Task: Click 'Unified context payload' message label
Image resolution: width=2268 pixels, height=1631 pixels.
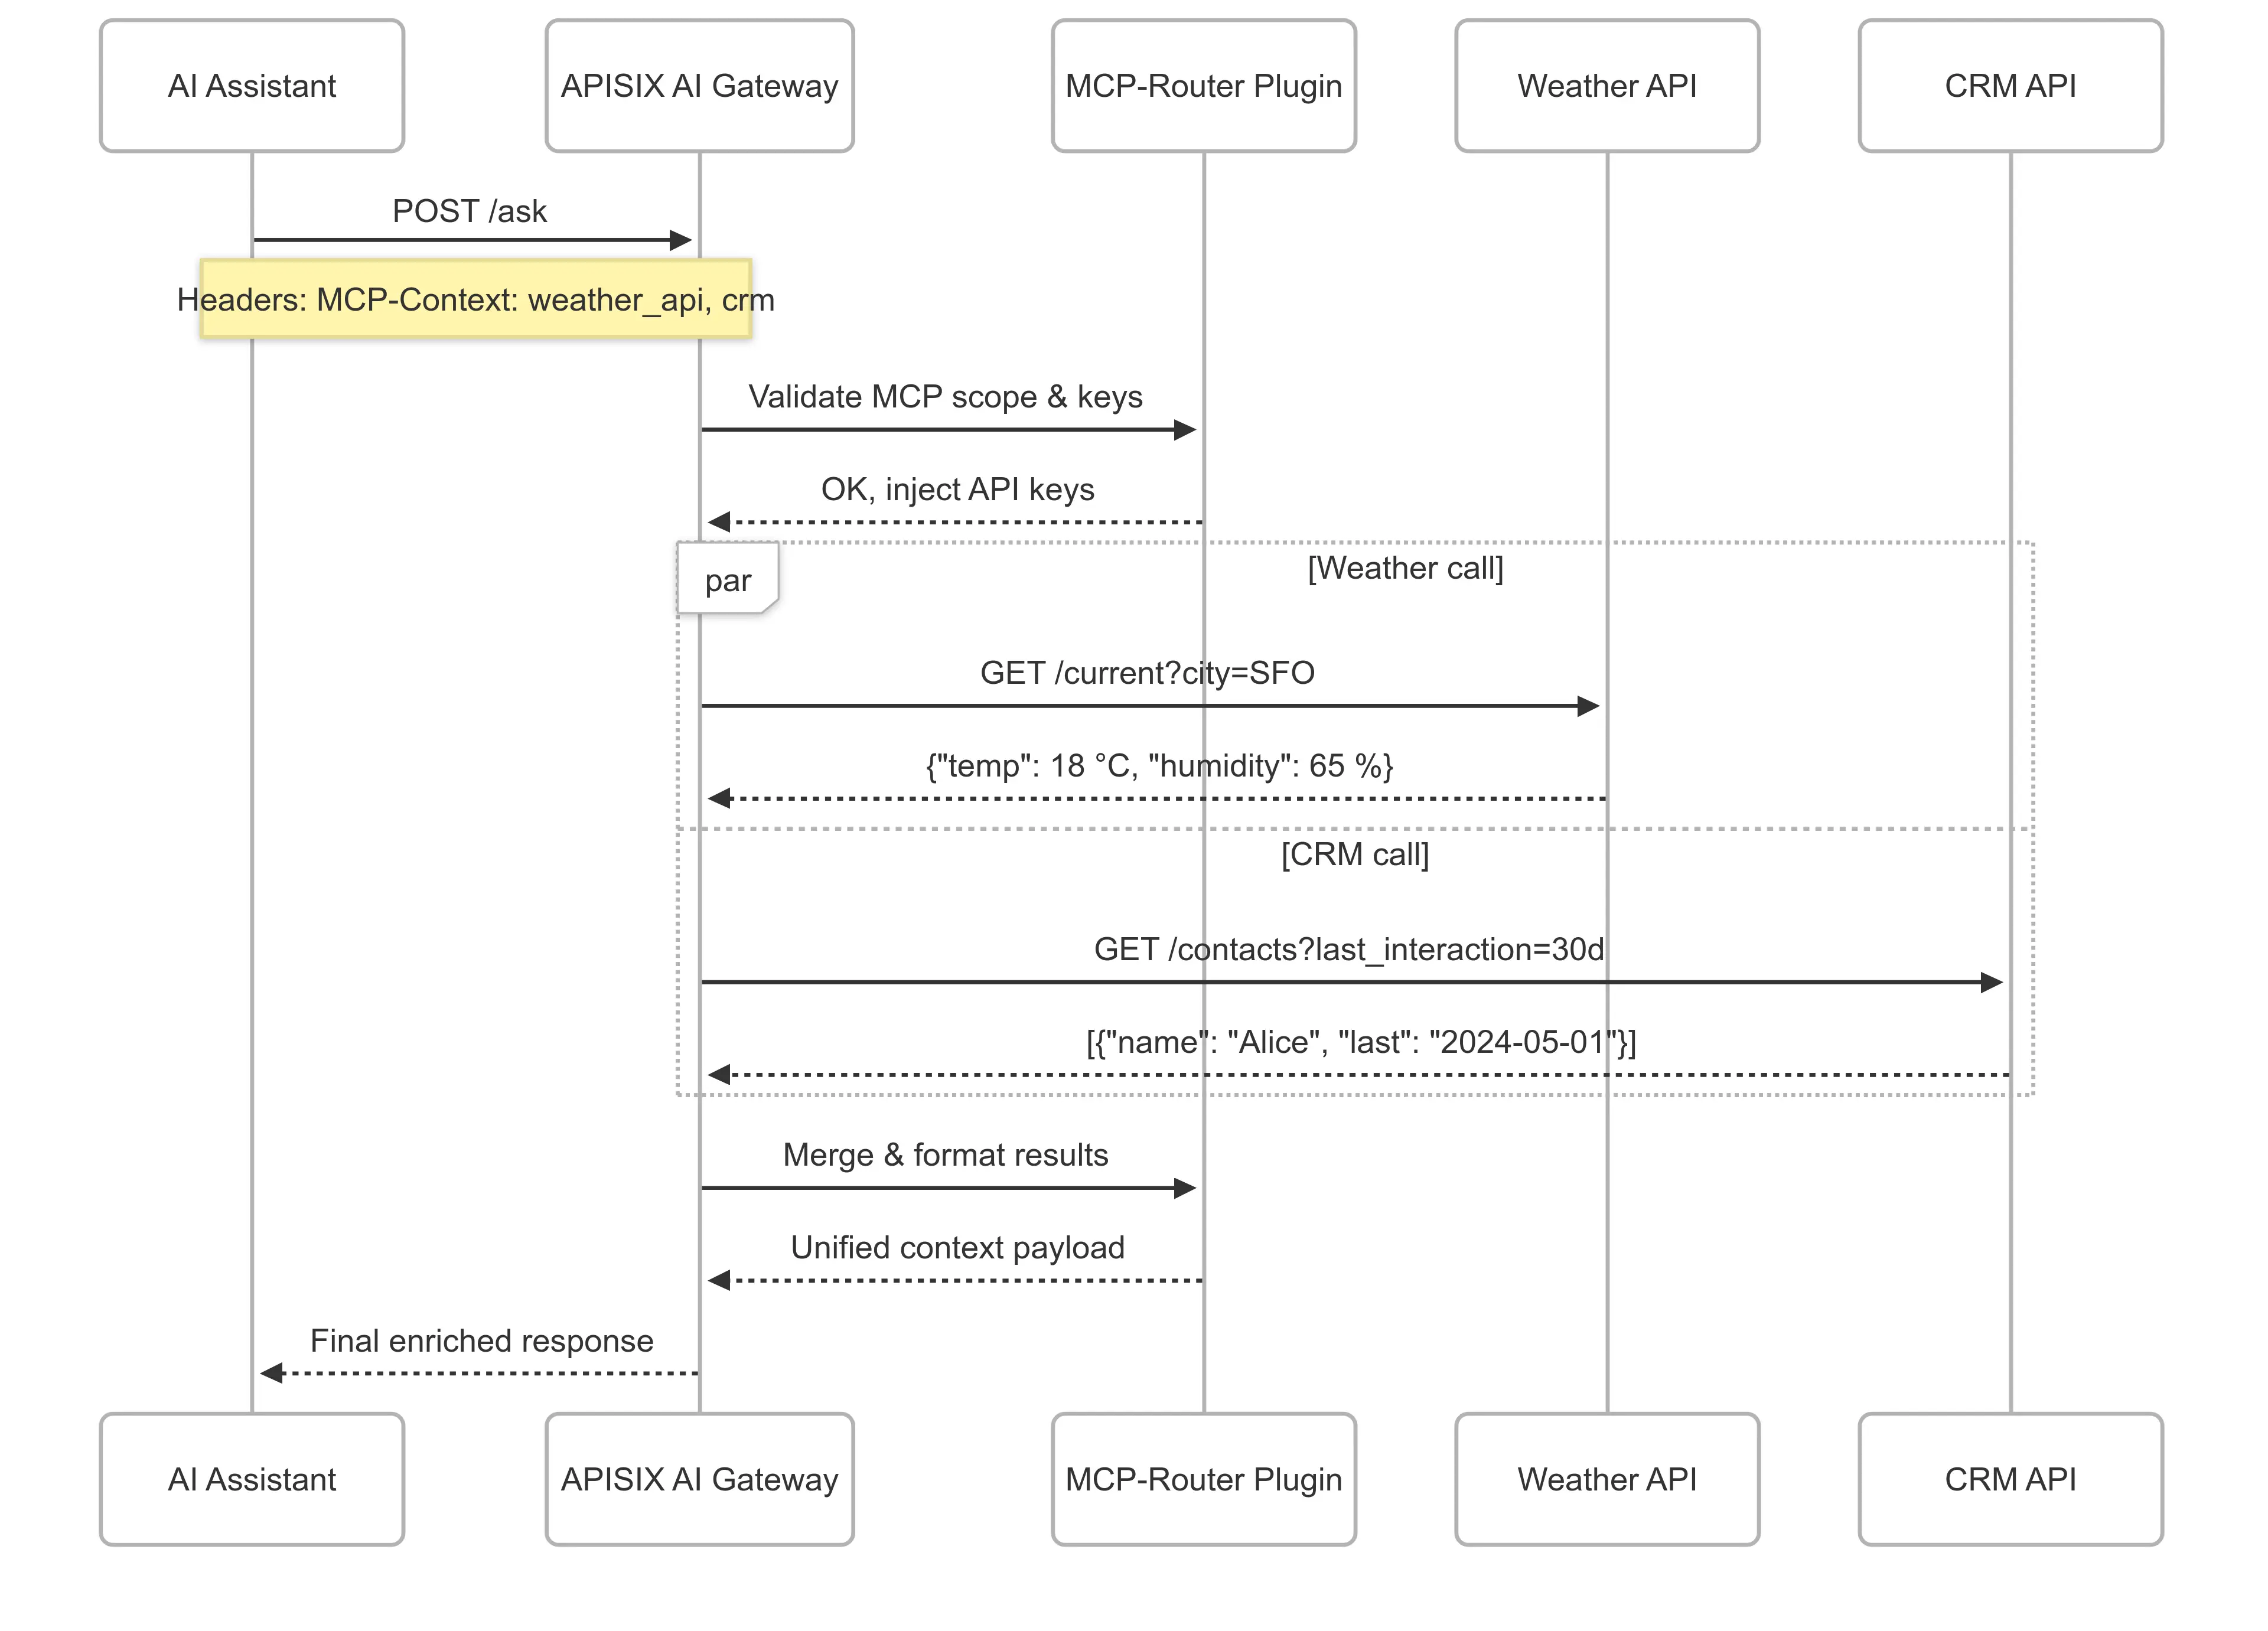Action: pos(957,1248)
